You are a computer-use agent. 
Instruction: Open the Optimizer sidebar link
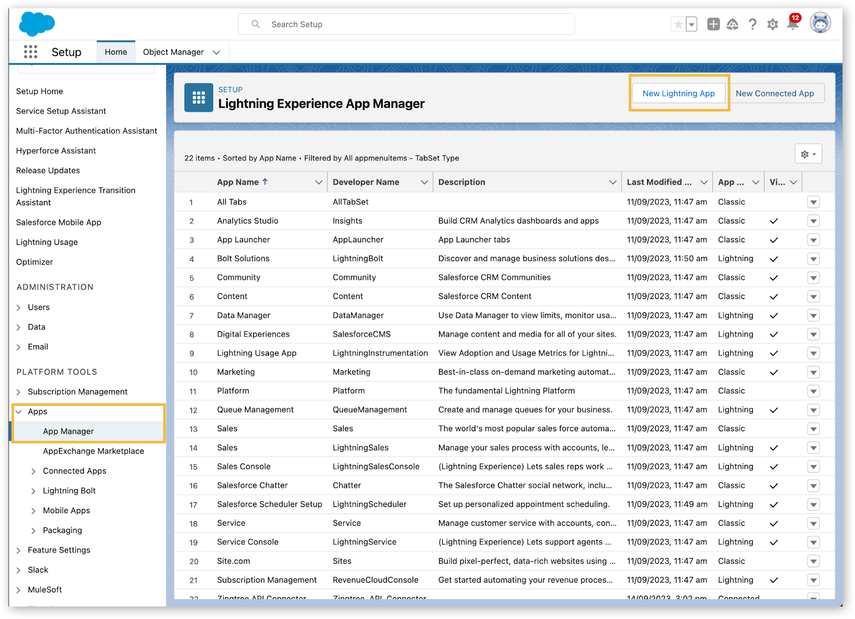click(x=34, y=262)
